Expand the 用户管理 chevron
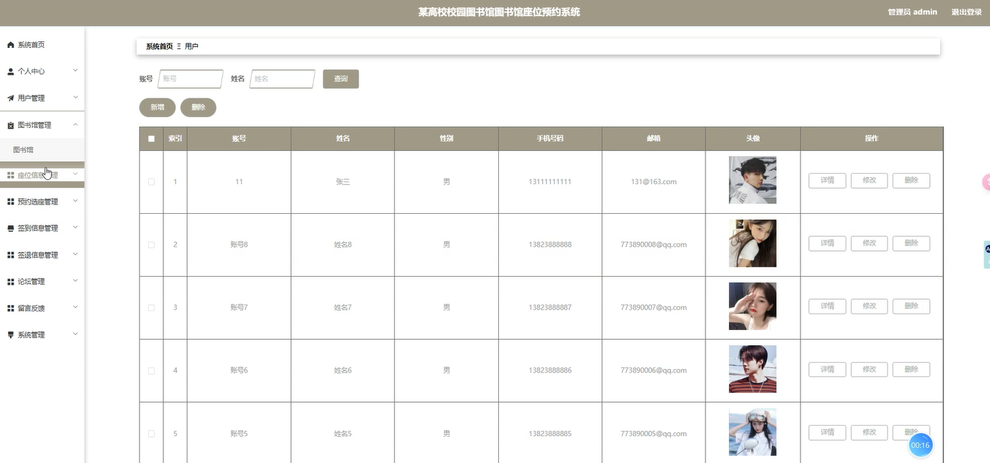 tap(75, 98)
